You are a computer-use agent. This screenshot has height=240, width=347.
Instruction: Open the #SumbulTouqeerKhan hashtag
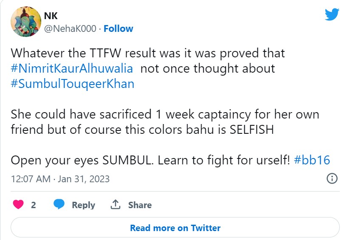coord(72,84)
